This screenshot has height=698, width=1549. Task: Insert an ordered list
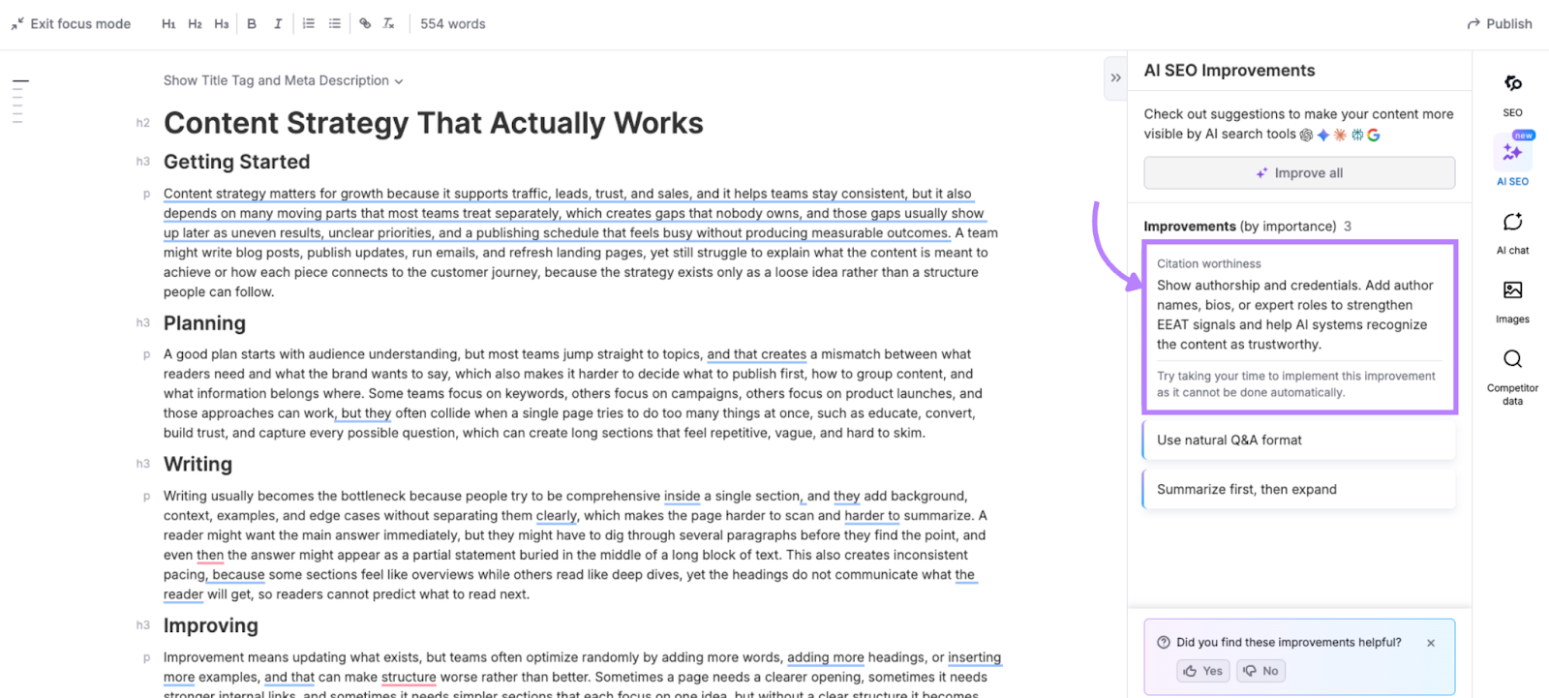coord(308,23)
